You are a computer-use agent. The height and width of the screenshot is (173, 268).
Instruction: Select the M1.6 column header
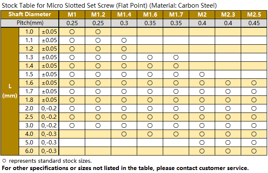pyautogui.click(x=150, y=14)
